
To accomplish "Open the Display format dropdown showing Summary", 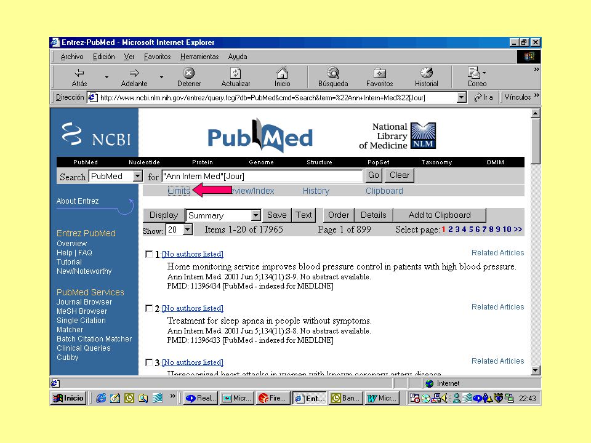I will [x=256, y=215].
